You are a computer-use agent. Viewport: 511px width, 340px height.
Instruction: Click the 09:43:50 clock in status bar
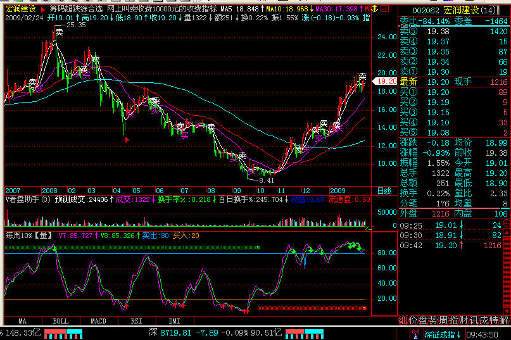[482, 334]
